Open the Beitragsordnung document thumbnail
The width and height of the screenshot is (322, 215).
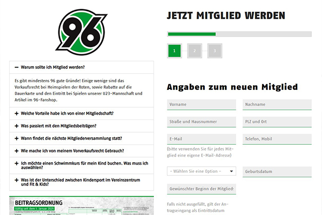[x=82, y=205]
